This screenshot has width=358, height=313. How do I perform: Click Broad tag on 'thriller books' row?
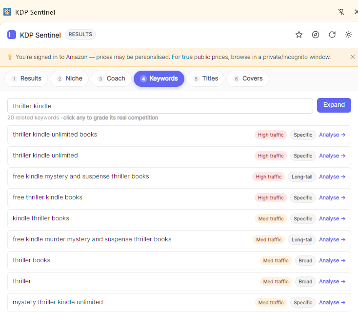click(305, 261)
